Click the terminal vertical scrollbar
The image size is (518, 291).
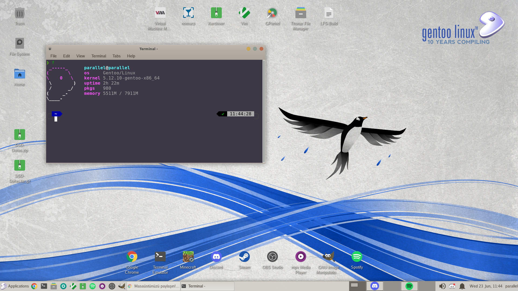[264, 111]
